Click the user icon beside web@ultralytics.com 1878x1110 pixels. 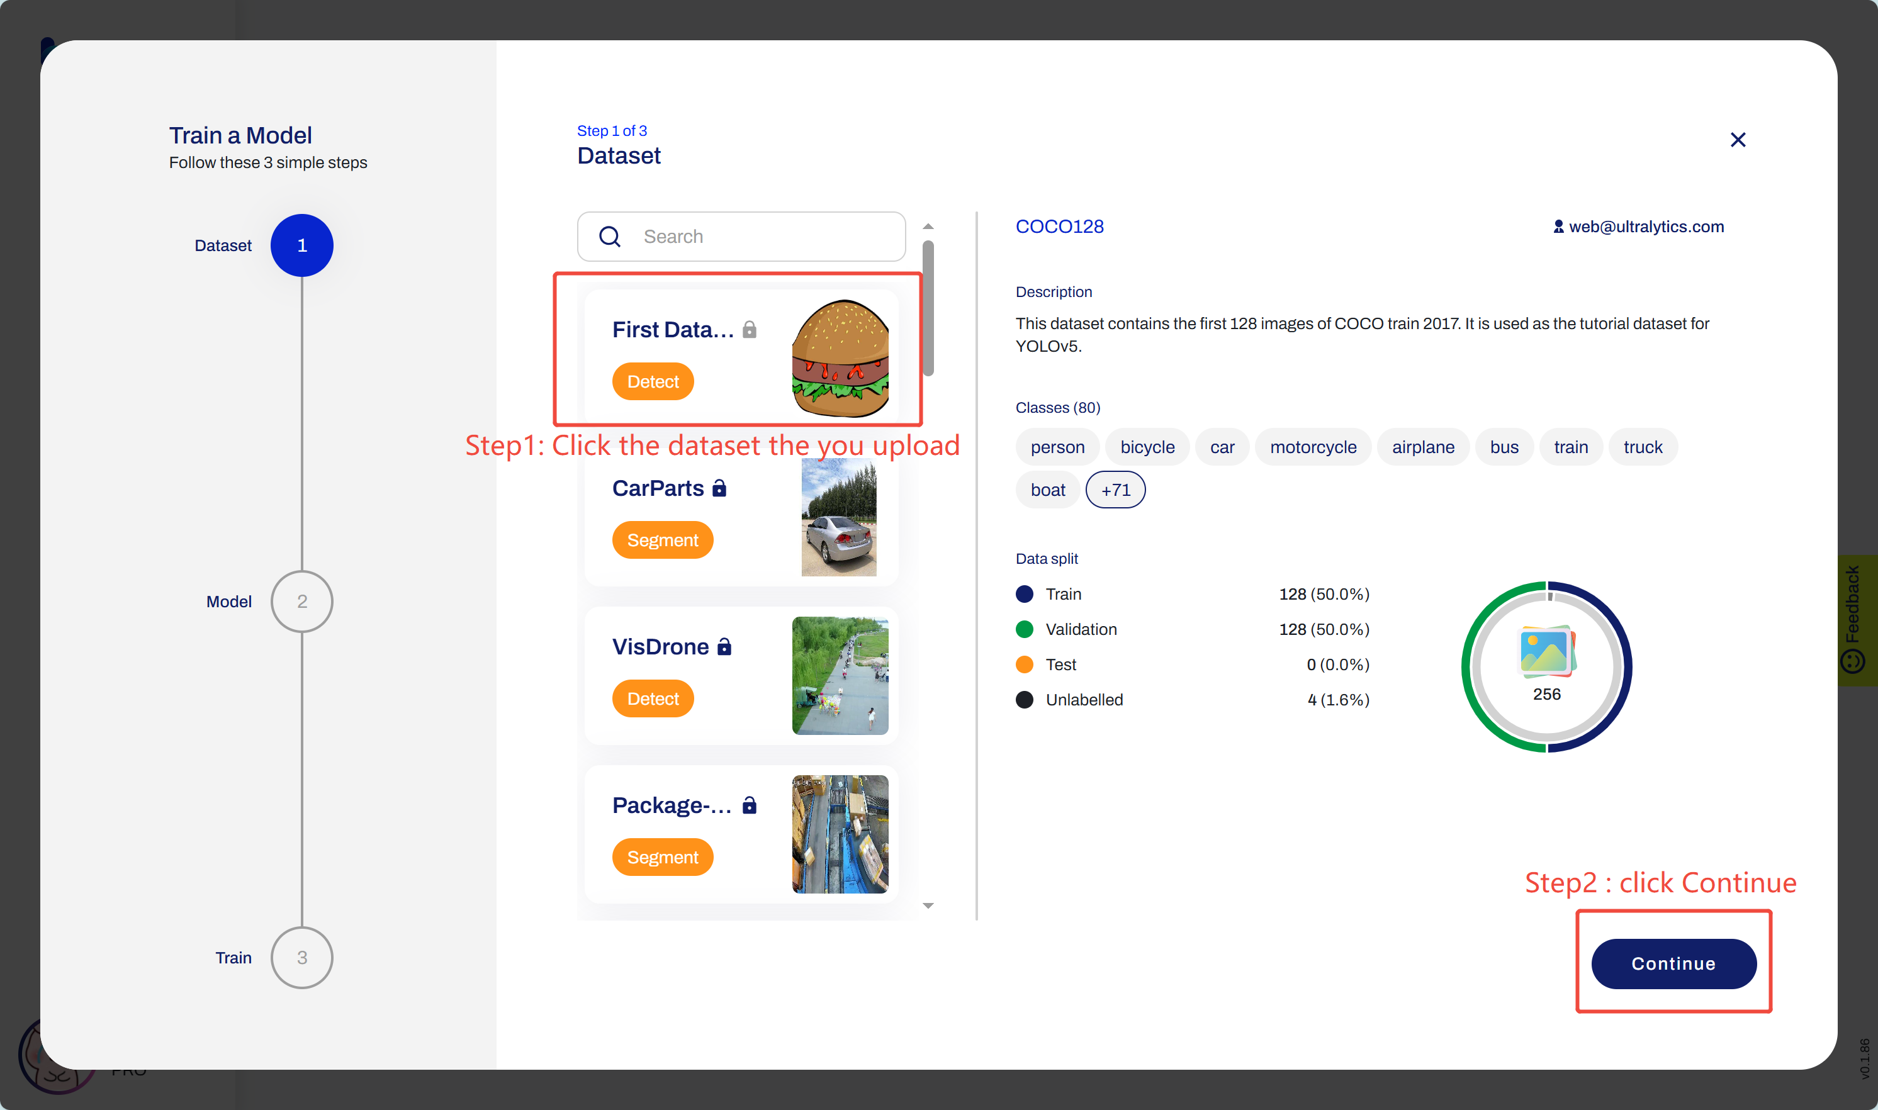click(1558, 227)
